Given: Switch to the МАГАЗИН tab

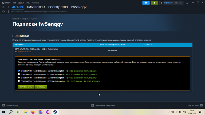Looking at the screenshot, I should point(18,7).
